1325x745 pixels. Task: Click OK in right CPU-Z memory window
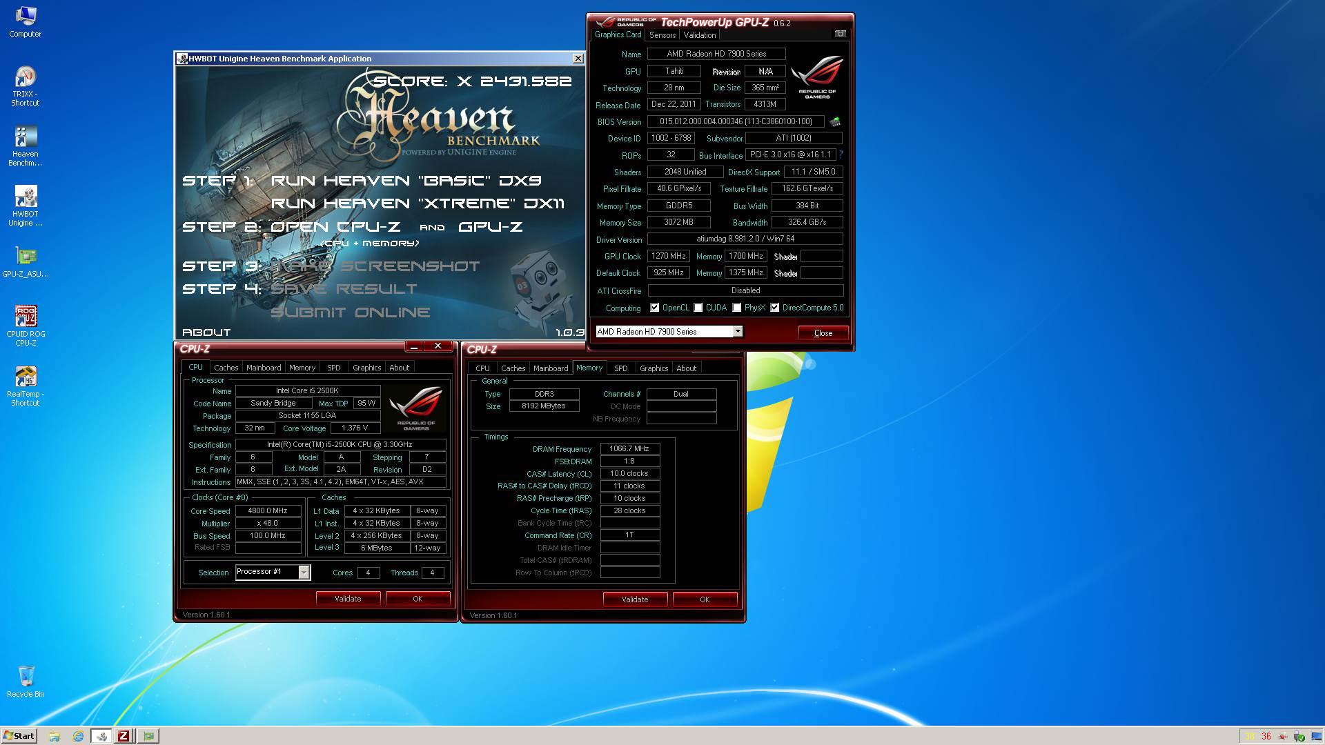pyautogui.click(x=705, y=599)
